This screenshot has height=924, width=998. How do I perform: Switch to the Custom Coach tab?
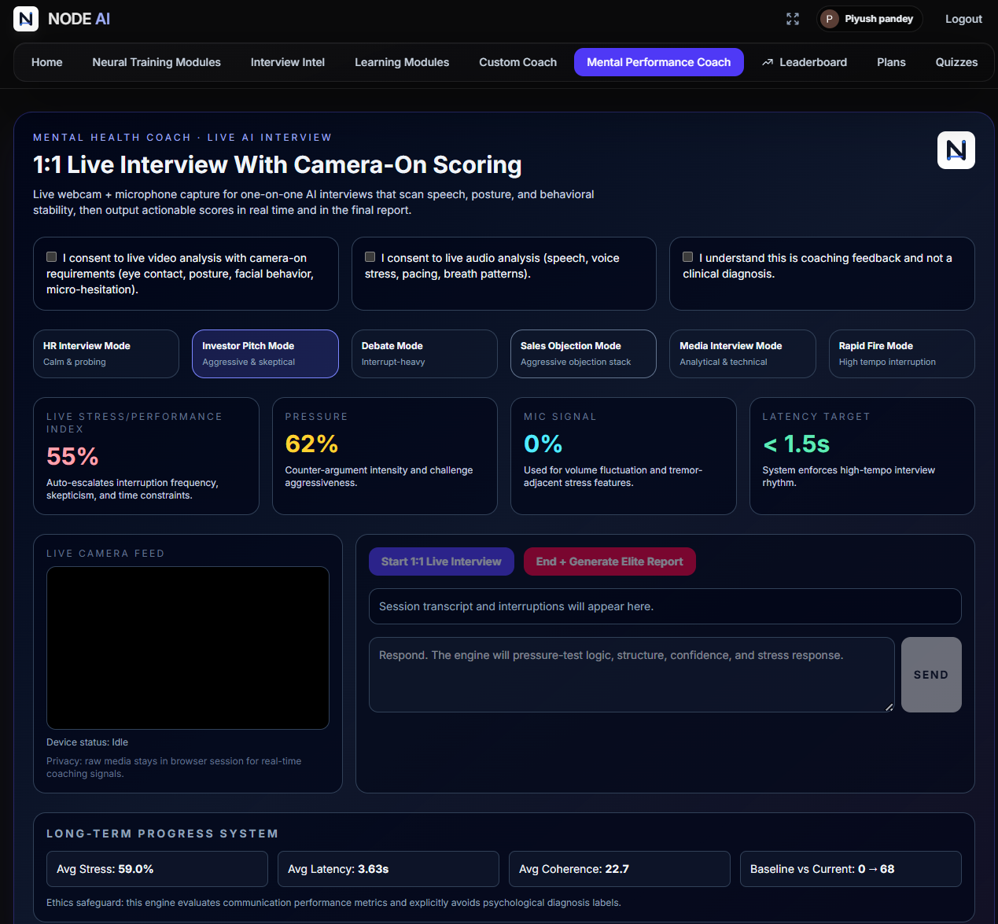tap(517, 61)
